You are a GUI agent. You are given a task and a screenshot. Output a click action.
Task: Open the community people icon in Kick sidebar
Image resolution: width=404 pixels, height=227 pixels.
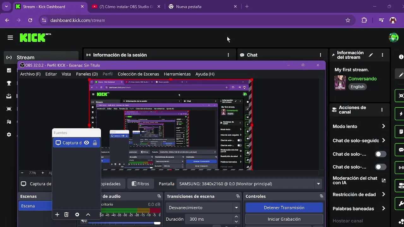(9, 122)
